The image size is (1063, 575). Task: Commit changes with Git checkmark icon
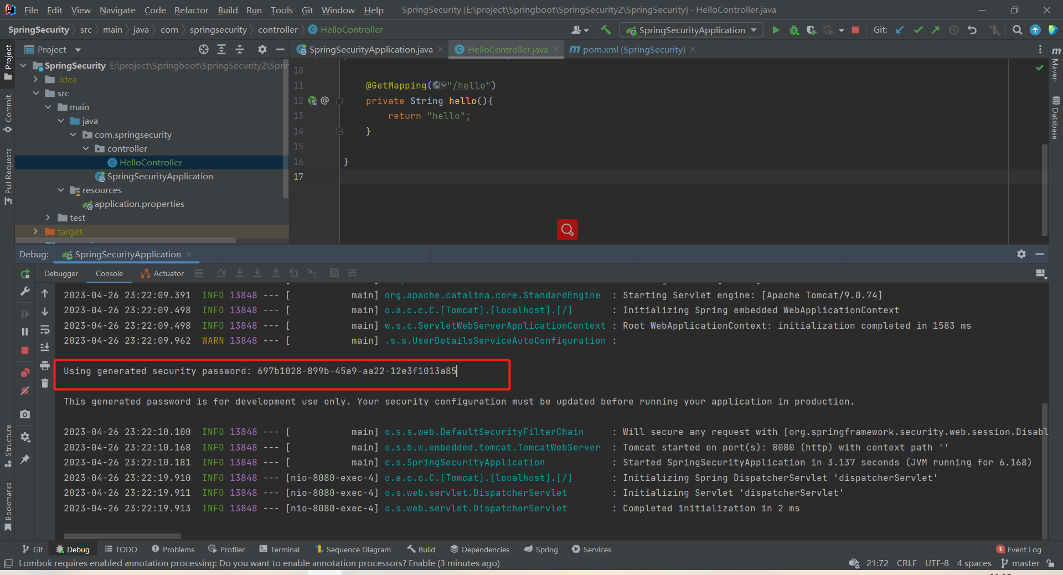918,30
